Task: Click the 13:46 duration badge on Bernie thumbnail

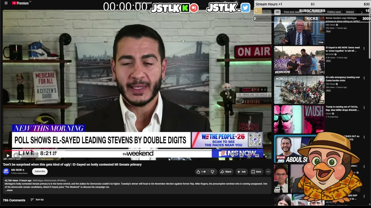Action: (321, 42)
